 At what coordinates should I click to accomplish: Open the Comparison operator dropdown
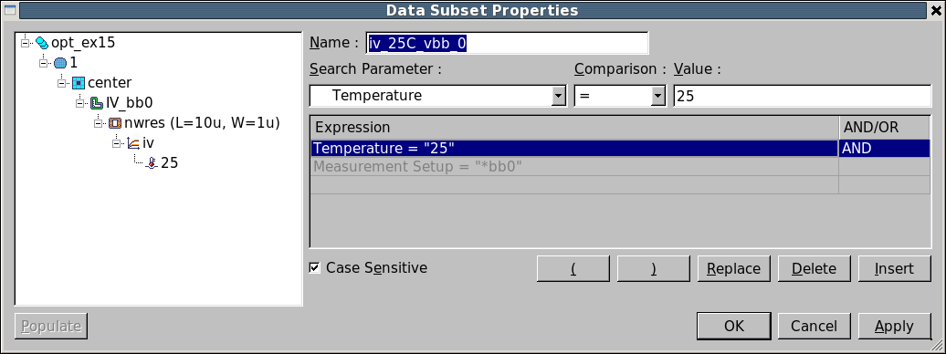[x=657, y=96]
